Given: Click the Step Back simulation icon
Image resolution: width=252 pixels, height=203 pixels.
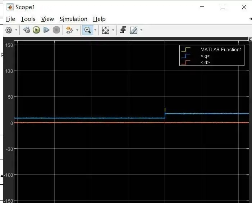Looking at the screenshot, I should 27,30.
